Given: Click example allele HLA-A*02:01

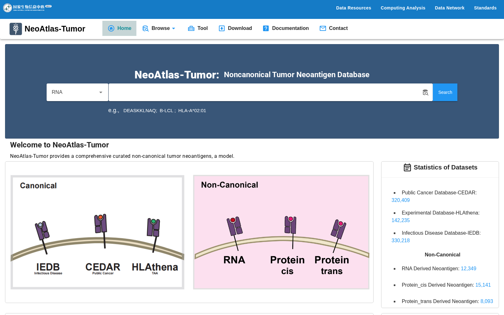Looking at the screenshot, I should click(192, 111).
